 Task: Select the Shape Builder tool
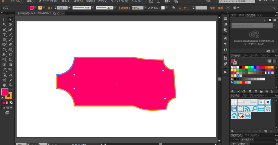coord(4,60)
